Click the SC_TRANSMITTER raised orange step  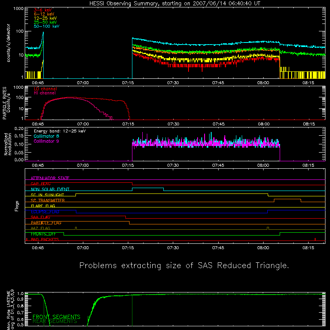pos(287,199)
